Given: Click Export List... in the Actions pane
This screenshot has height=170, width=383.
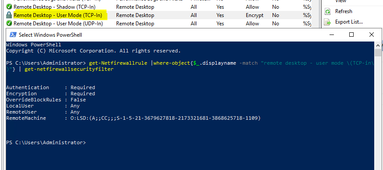Looking at the screenshot, I should [x=349, y=22].
